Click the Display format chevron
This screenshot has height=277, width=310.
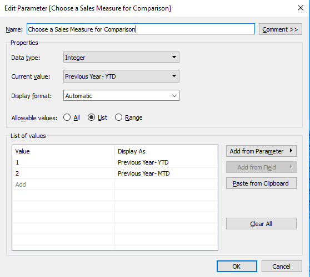tap(174, 96)
